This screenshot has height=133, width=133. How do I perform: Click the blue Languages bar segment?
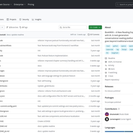tap(115, 131)
